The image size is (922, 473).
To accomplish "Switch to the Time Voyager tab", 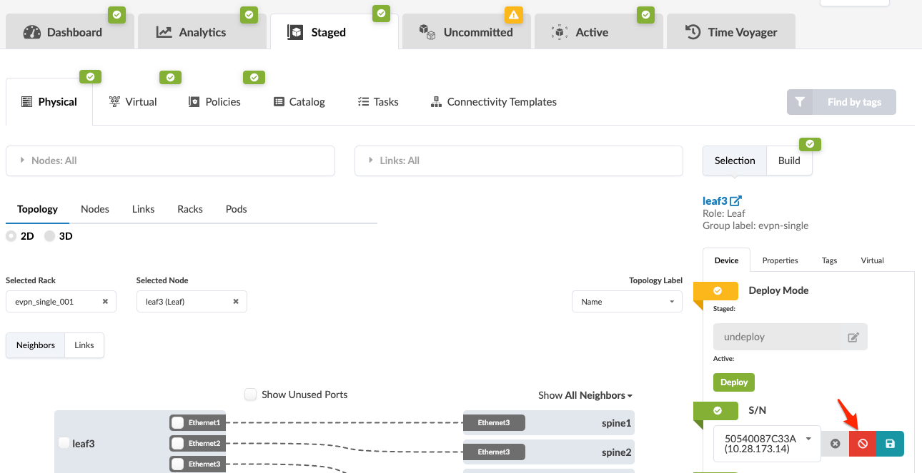I will tap(730, 32).
